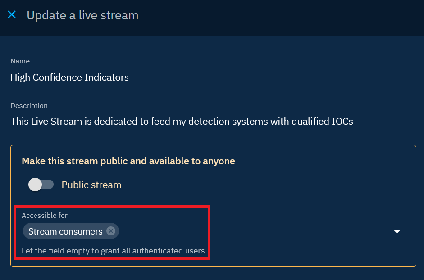The width and height of the screenshot is (424, 280).
Task: Click the Description field label
Action: [29, 106]
